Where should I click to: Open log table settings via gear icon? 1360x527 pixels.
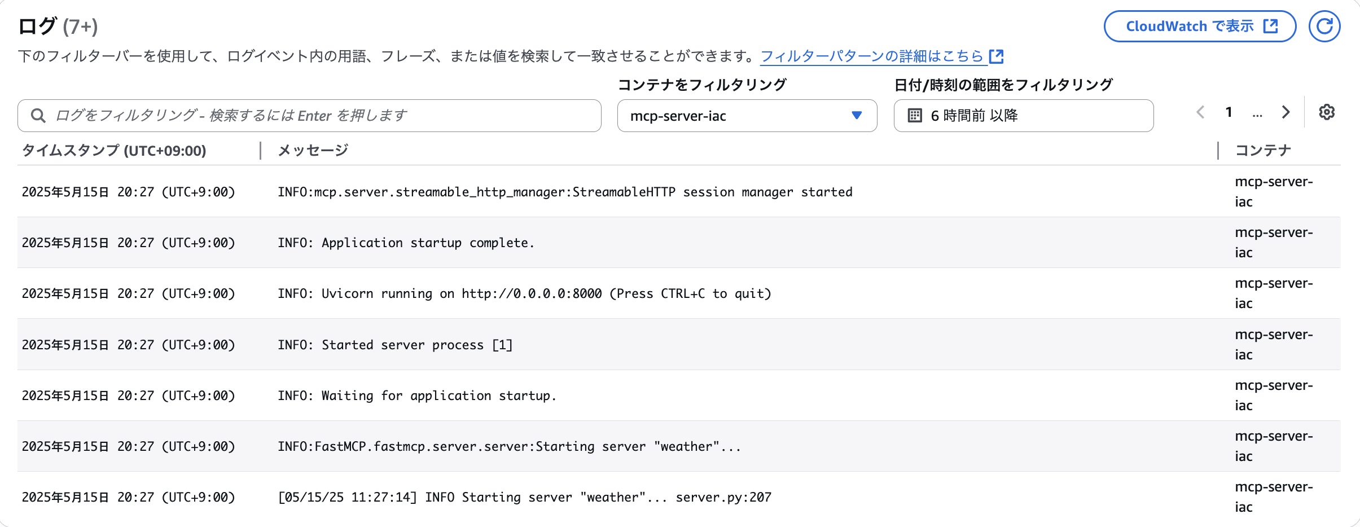click(x=1327, y=112)
